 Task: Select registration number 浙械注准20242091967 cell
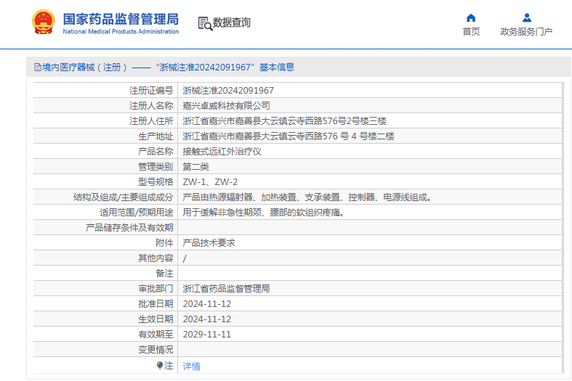pyautogui.click(x=228, y=90)
